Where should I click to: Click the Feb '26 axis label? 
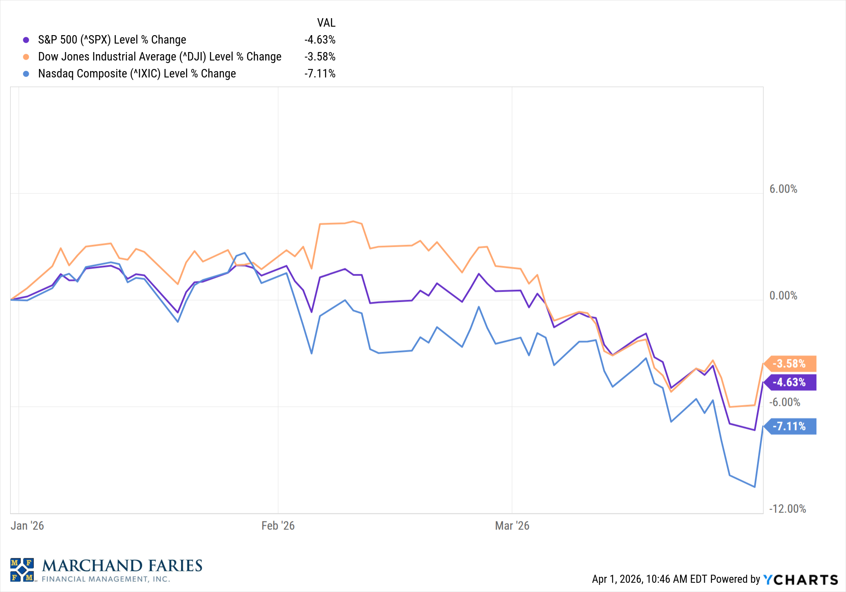click(x=278, y=526)
